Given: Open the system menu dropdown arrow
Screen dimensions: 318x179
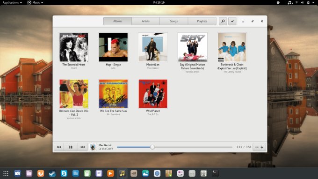Looking at the screenshot, I should [314, 3].
